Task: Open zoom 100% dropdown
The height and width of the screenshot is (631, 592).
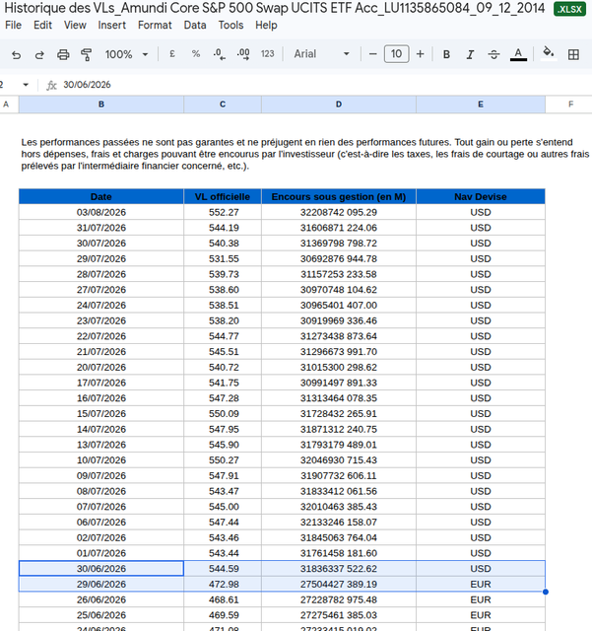Action: [x=126, y=54]
